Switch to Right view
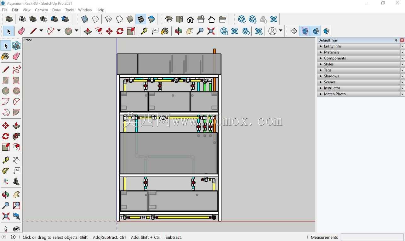This screenshot has height=241, width=405. tap(201, 19)
